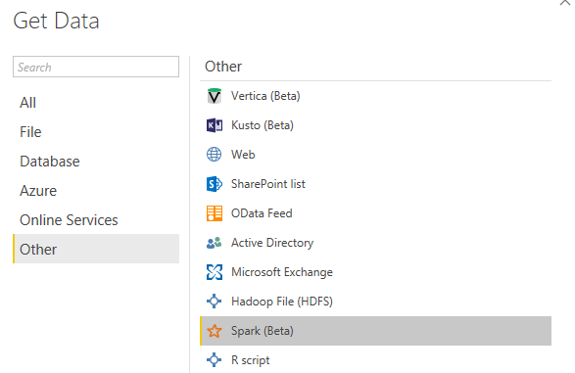This screenshot has height=373, width=575.
Task: Select the Vertica (Beta) label
Action: click(x=265, y=96)
